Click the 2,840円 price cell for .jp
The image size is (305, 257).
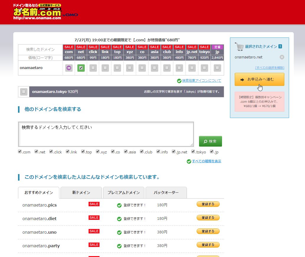click(217, 58)
